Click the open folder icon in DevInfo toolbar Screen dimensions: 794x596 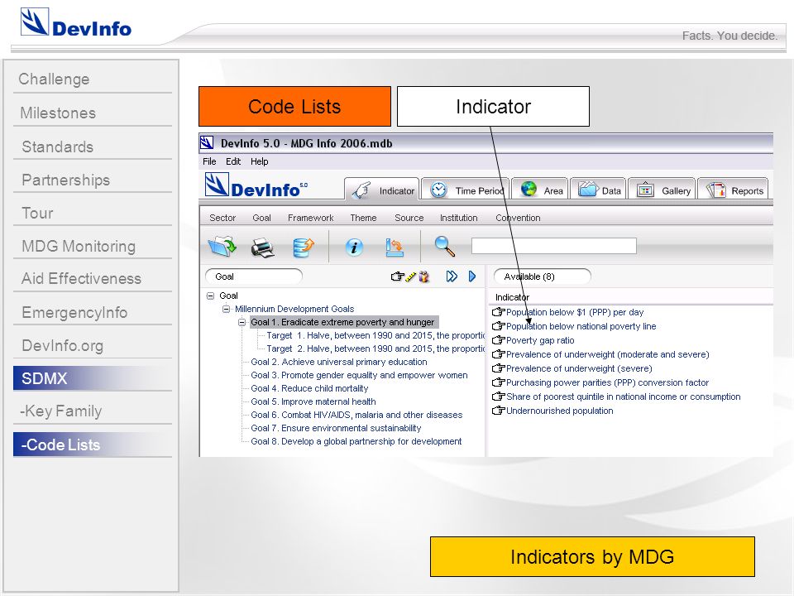[222, 247]
